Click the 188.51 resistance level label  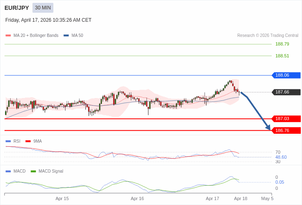click(282, 56)
